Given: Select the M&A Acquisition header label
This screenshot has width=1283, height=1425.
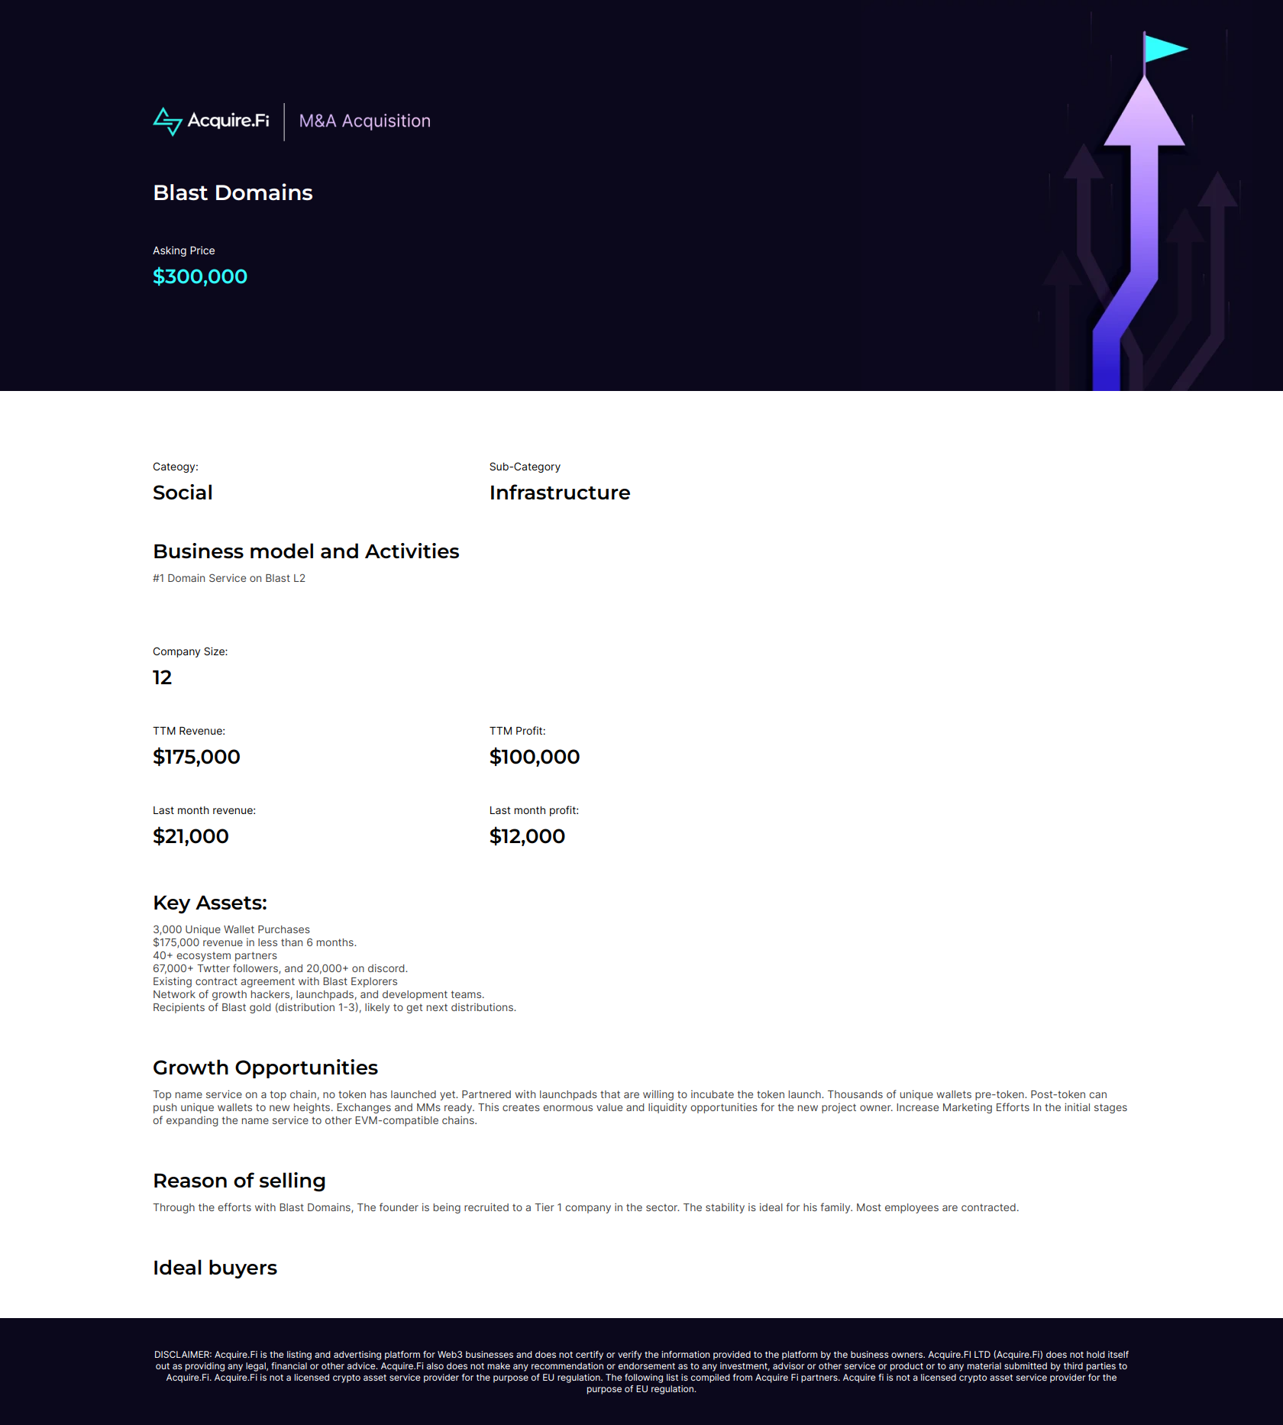Looking at the screenshot, I should coord(364,121).
